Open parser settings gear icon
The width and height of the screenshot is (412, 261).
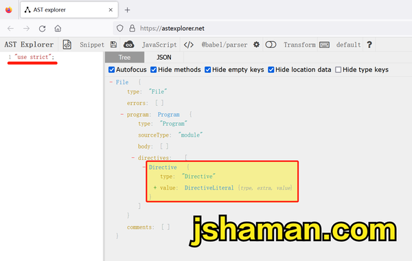click(x=256, y=45)
